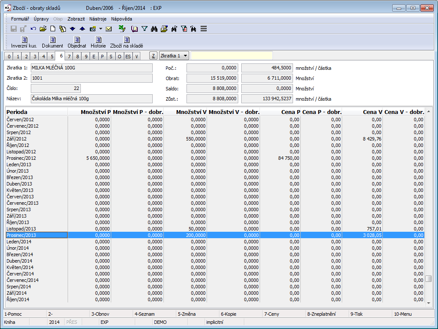Open the Zobrazit menu
The width and height of the screenshot is (438, 329).
tap(76, 19)
